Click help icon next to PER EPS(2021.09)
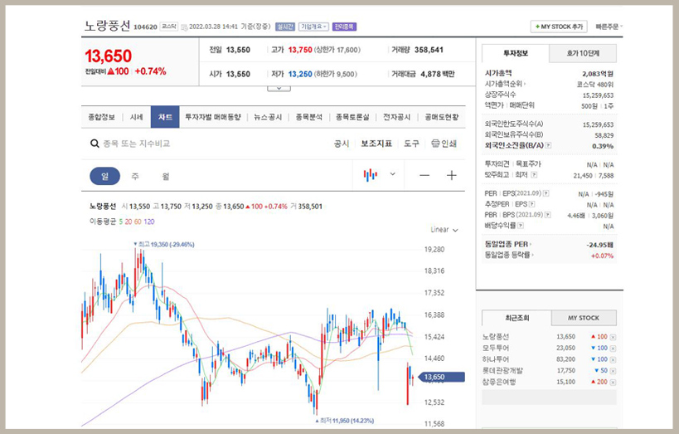Screen dimensions: 679x434 click(x=546, y=193)
